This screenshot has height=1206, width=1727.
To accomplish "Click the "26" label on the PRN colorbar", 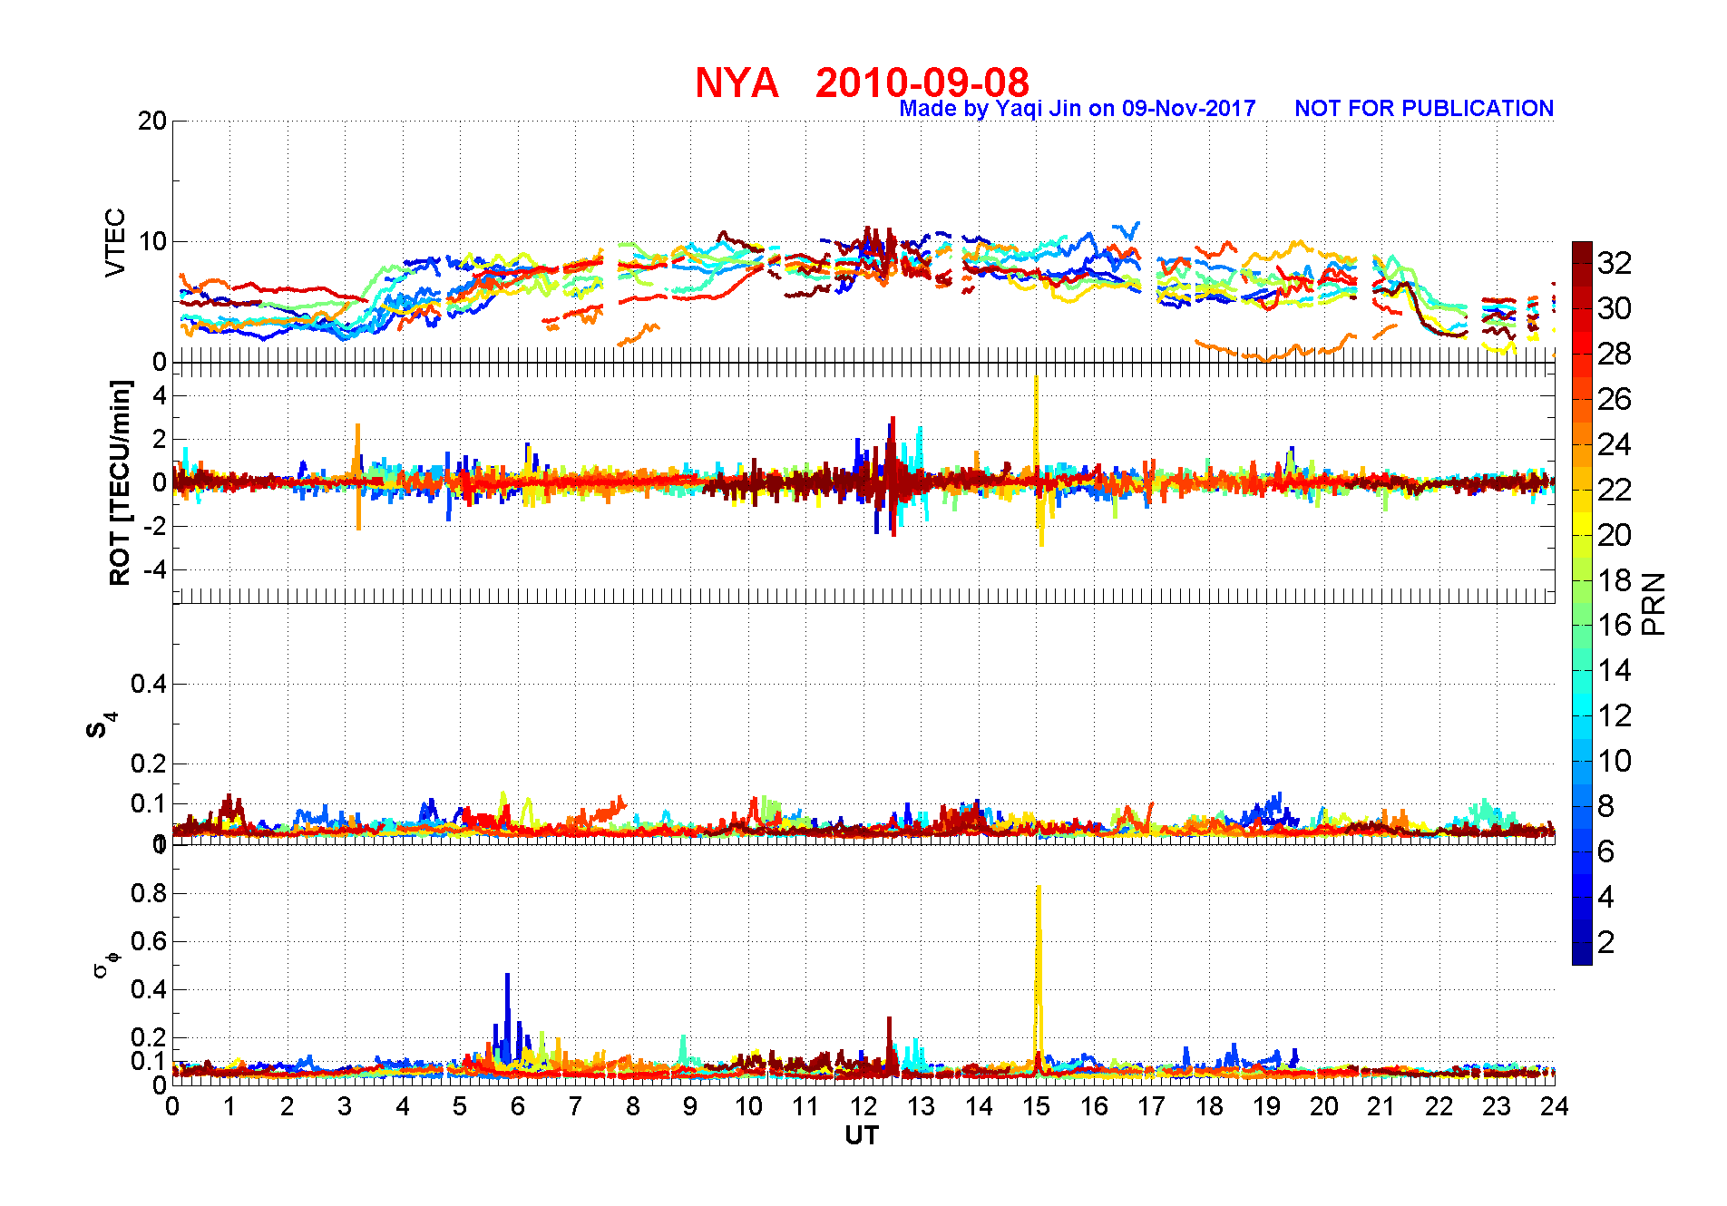I will click(1615, 400).
